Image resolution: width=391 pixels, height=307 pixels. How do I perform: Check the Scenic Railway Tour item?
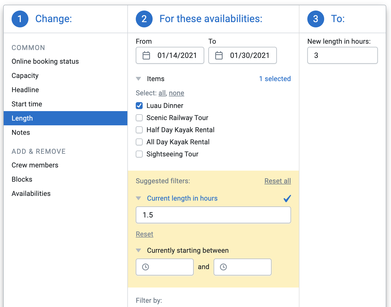(139, 118)
